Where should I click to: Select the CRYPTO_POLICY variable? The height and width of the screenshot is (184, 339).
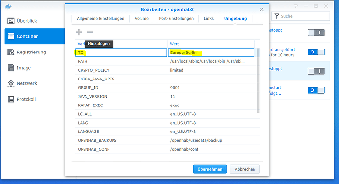(x=93, y=70)
